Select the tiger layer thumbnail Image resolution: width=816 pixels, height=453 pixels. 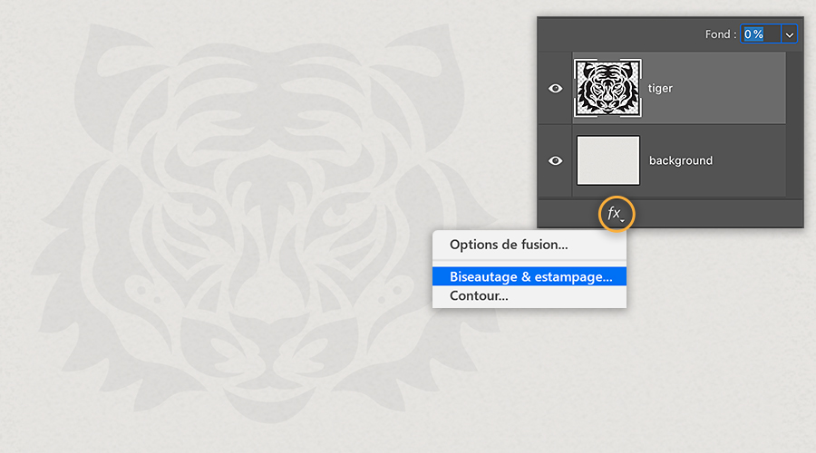607,88
